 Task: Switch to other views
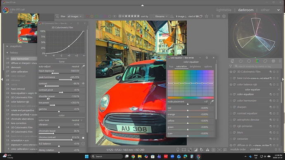click(265, 10)
